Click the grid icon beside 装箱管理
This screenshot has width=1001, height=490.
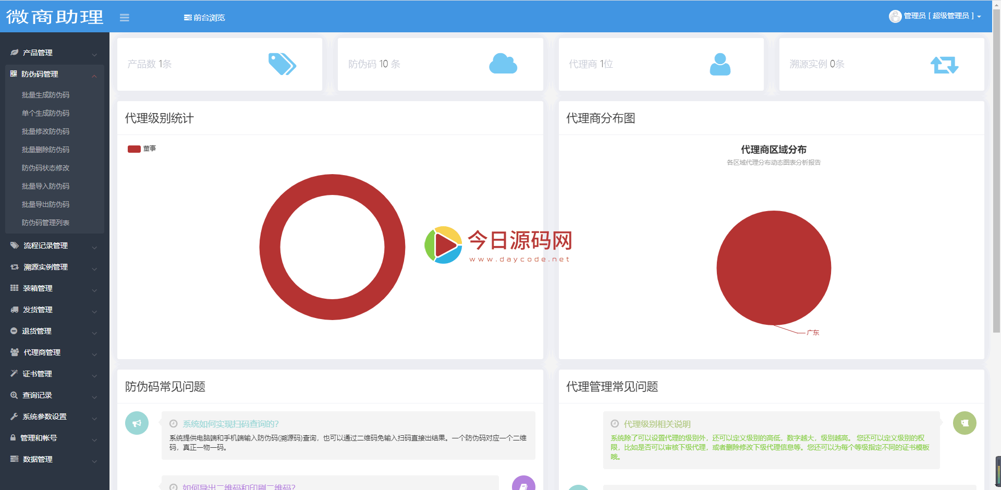(x=15, y=288)
